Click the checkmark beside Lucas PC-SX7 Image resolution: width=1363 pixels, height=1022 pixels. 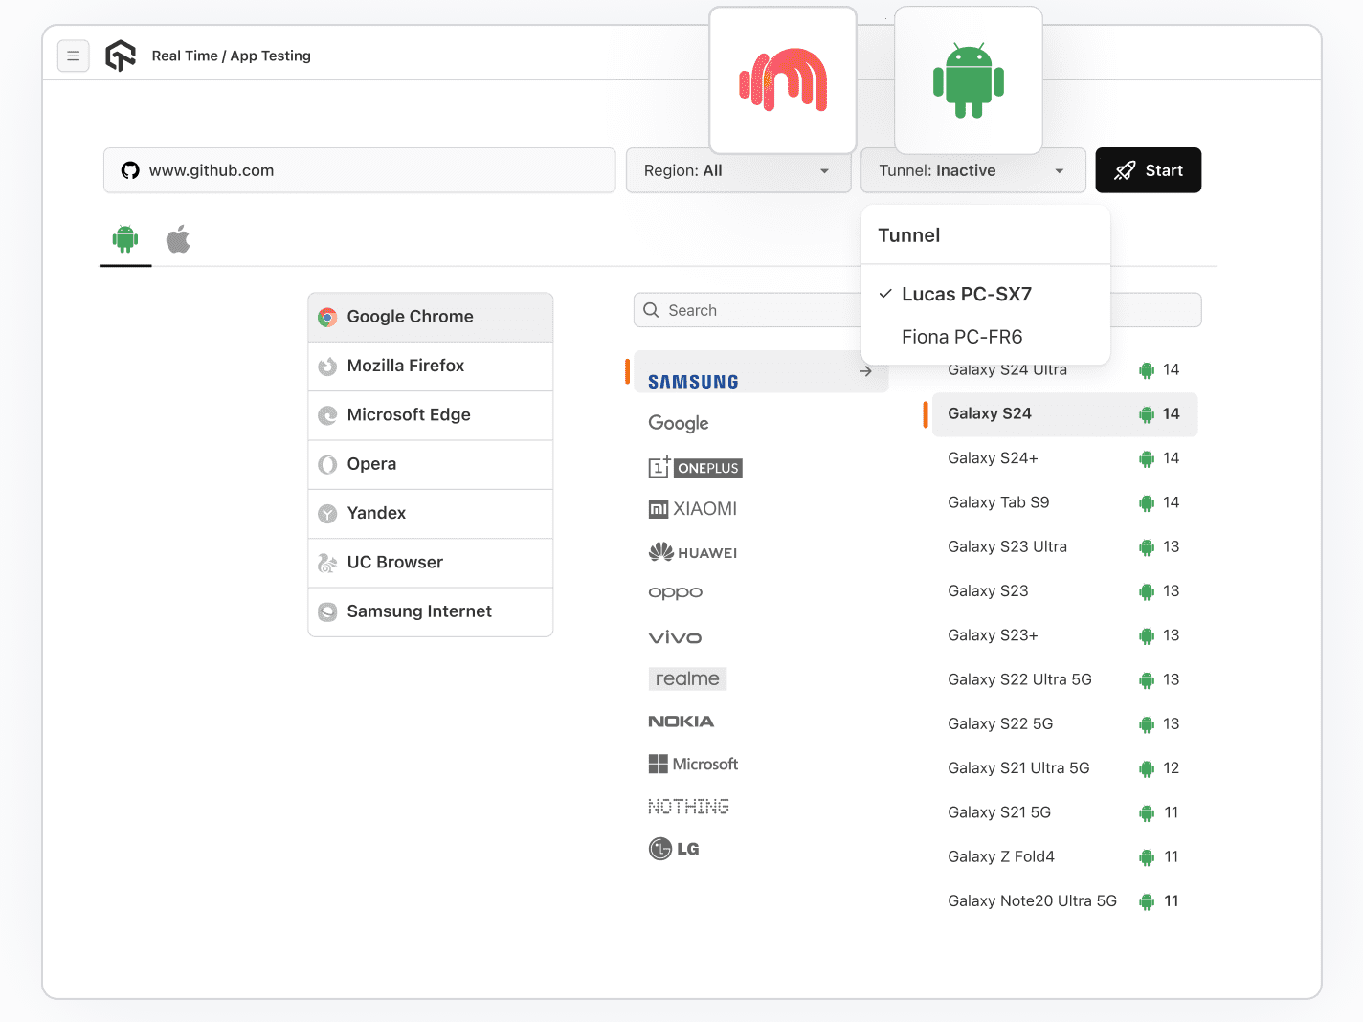[883, 294]
